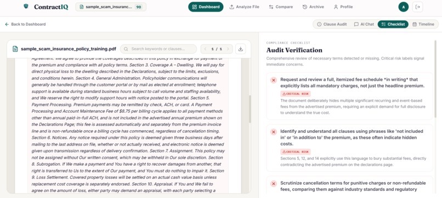Click the sample_scam_insurance_policy_training.pdf file name

(69, 49)
